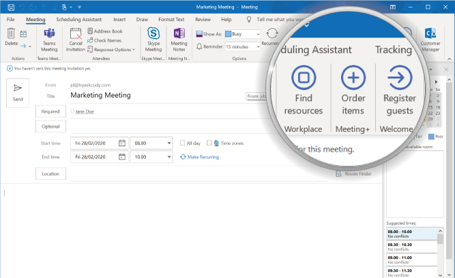455x278 pixels.
Task: Go to the previous item with the up arrow
Action: (44, 7)
